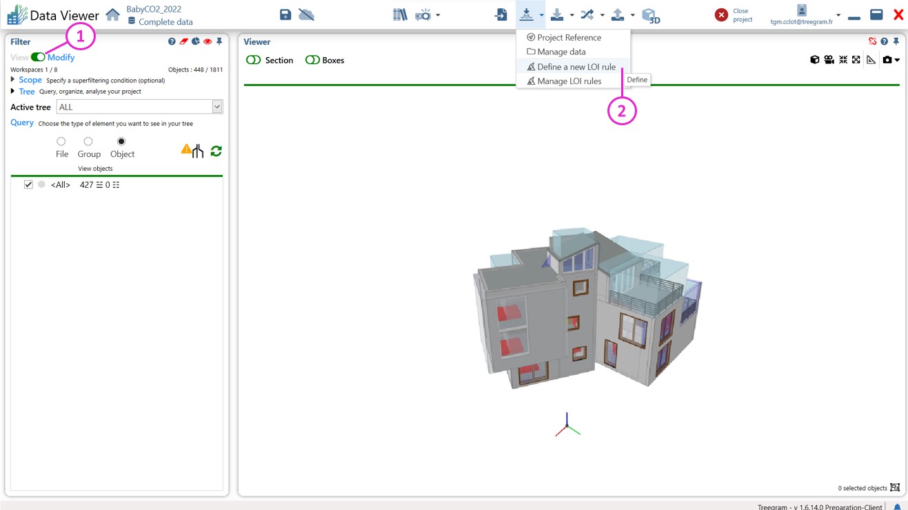Select the Group radio button
Viewport: 908px width, 510px height.
tap(88, 142)
